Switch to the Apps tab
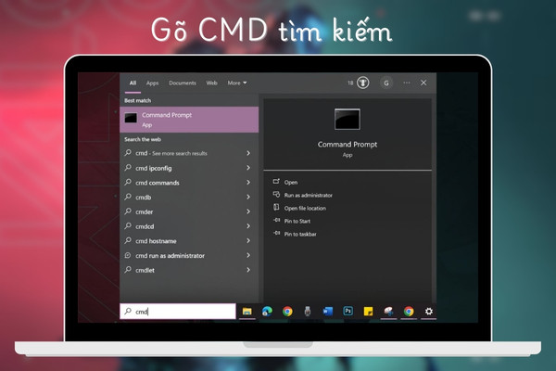 click(153, 83)
